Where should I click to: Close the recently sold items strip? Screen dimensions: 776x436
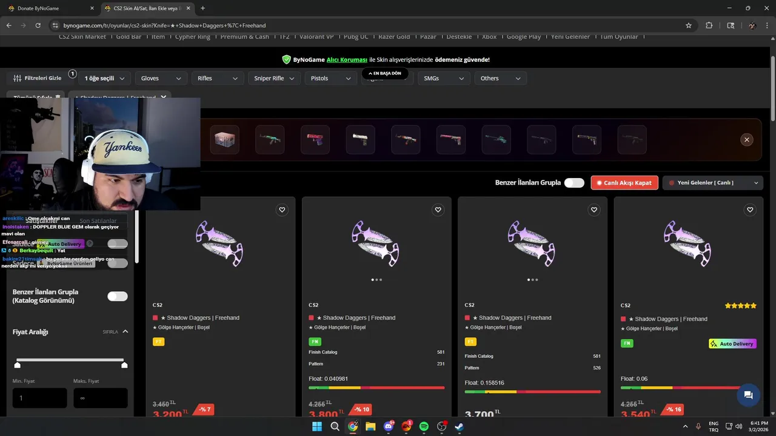[x=747, y=139]
